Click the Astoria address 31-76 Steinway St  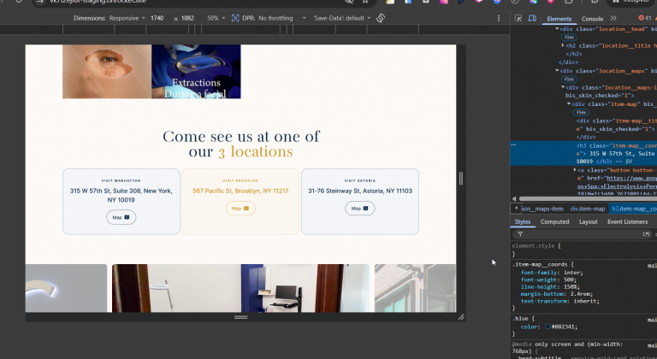[360, 191]
